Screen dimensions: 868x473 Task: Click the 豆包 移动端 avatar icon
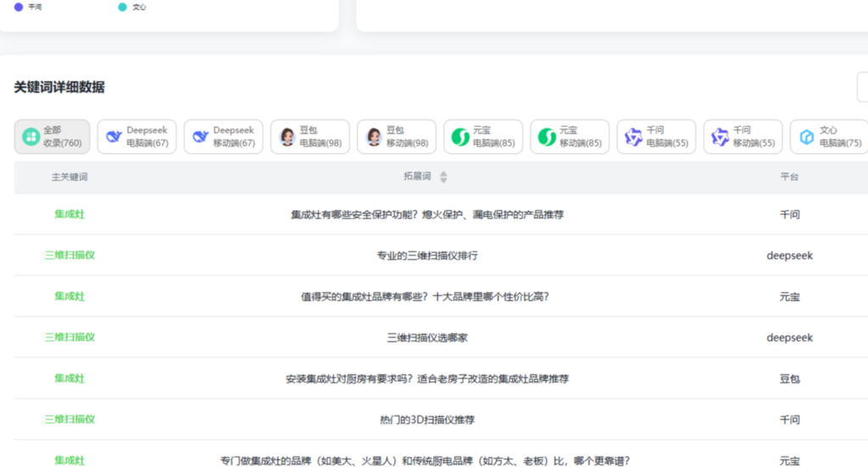point(373,137)
